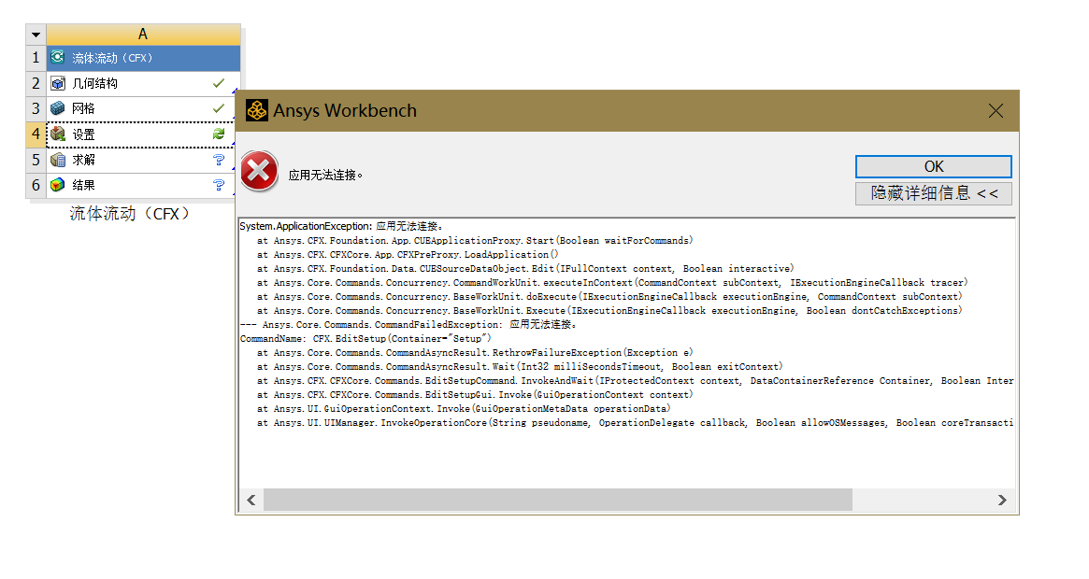Screen dimensions: 1089x579
Task: Select column header A of the system
Action: pos(143,34)
